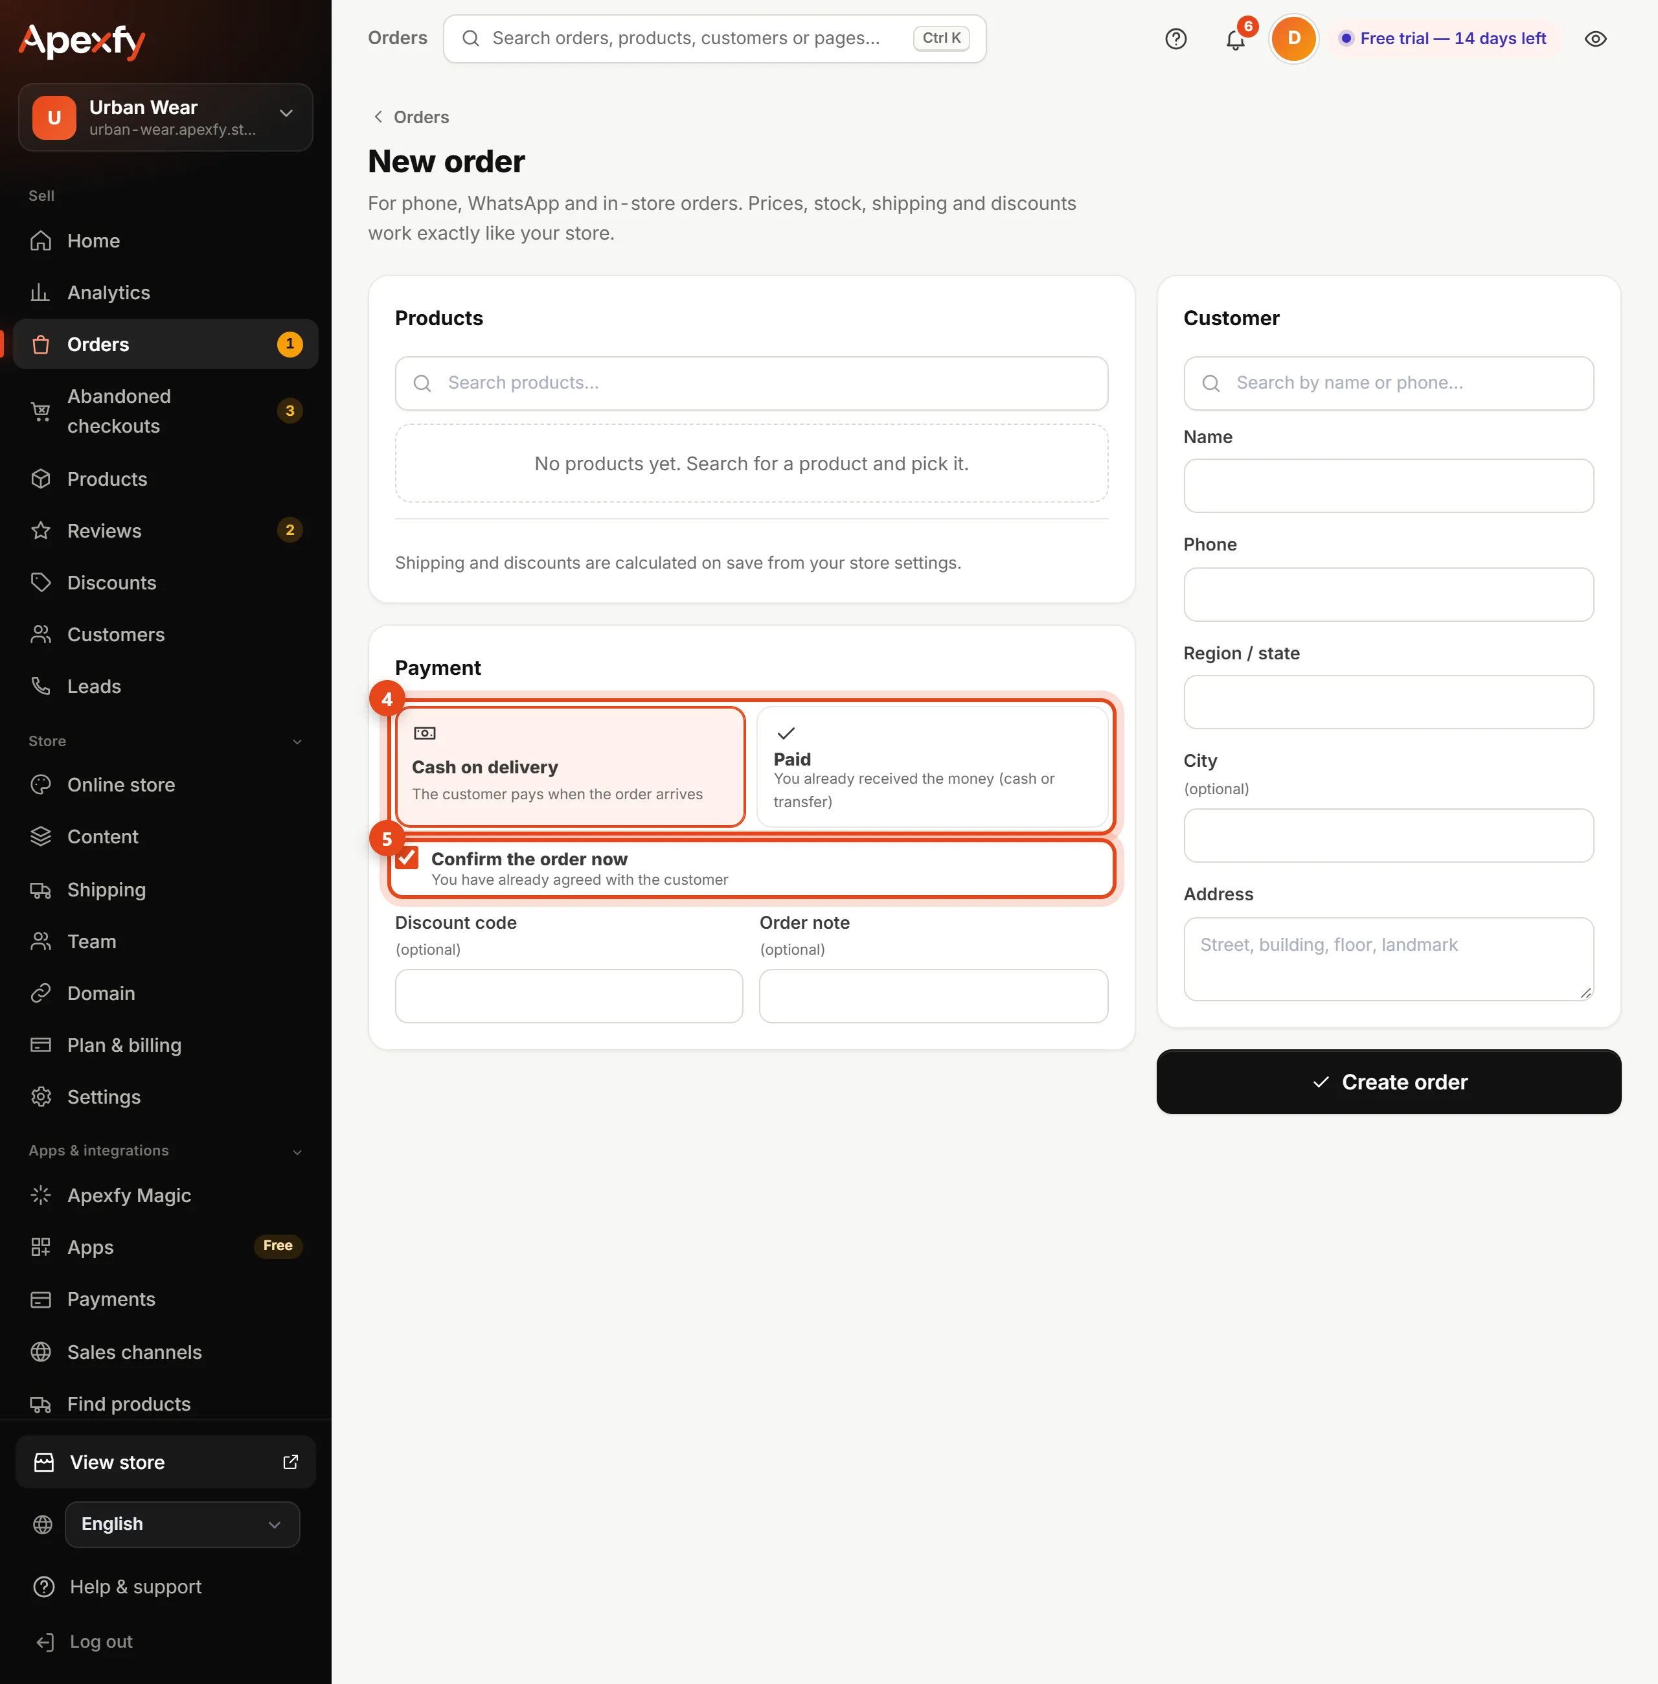Click the Domain link icon

(41, 994)
